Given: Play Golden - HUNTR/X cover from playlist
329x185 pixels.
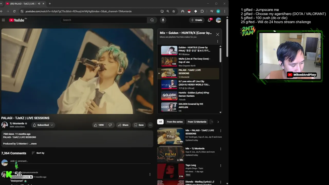Looking at the screenshot, I should pyautogui.click(x=190, y=51).
